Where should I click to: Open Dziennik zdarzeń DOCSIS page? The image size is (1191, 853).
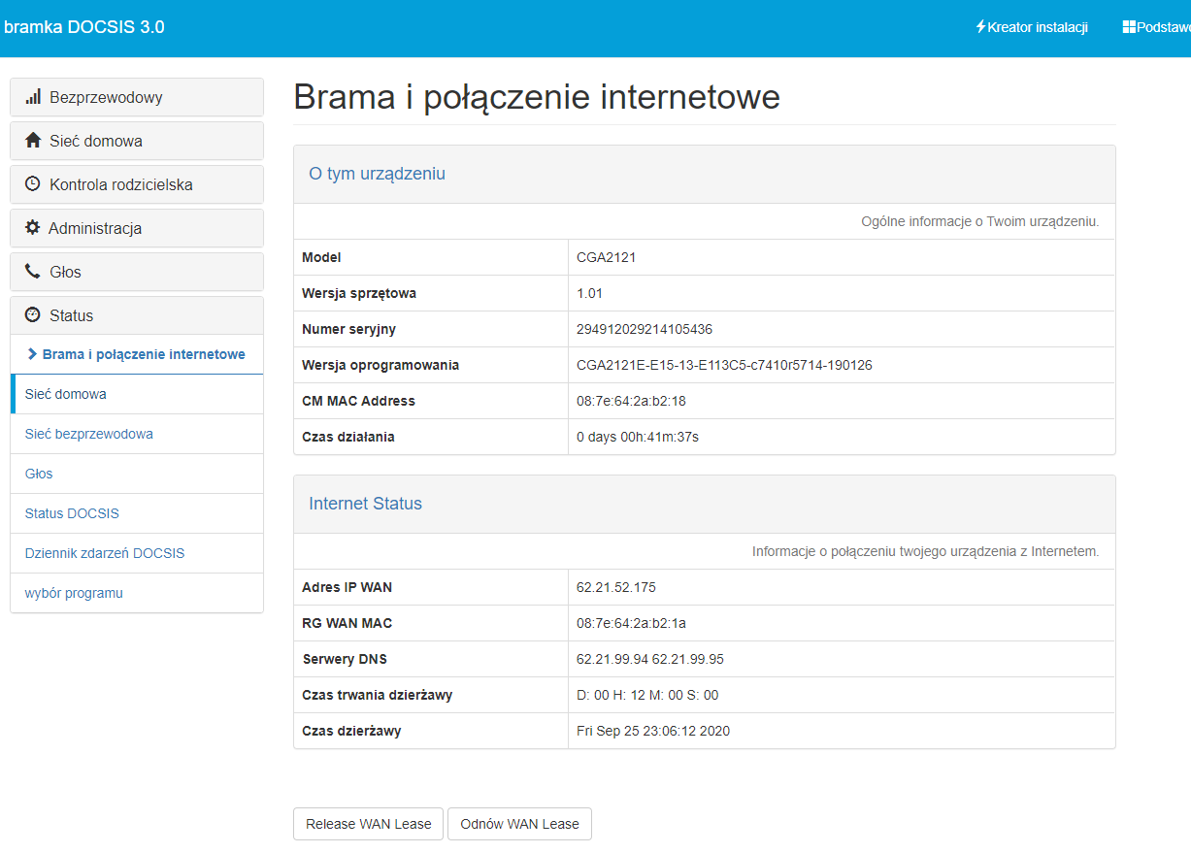[x=105, y=553]
